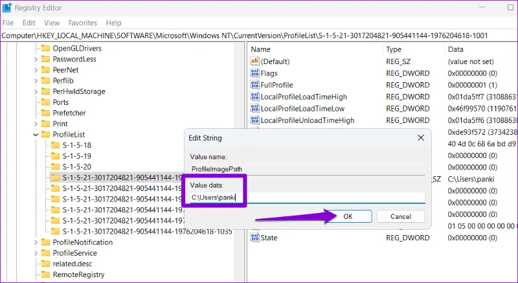Expand the PeerNet tree node

[36, 70]
